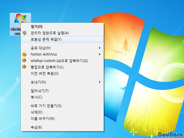Open the Norton AntiVirus submenu entry

62,54
